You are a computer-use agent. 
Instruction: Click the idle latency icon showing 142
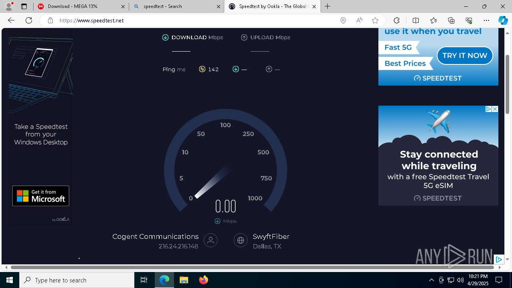202,69
